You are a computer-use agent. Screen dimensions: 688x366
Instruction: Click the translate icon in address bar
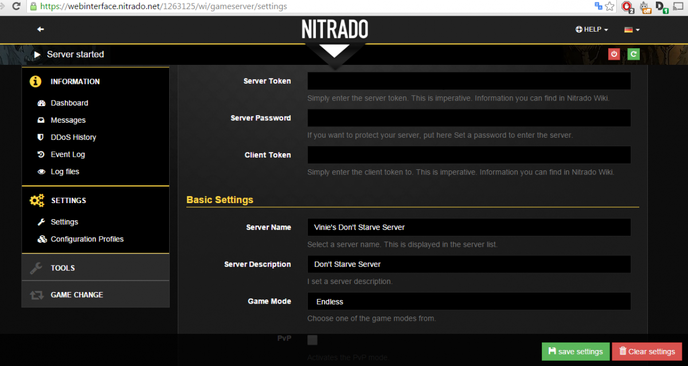[x=599, y=7]
